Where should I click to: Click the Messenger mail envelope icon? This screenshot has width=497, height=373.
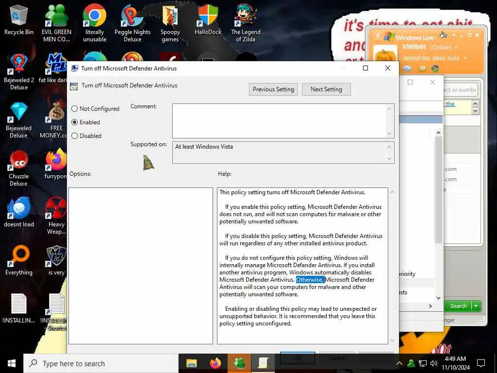pos(407,68)
